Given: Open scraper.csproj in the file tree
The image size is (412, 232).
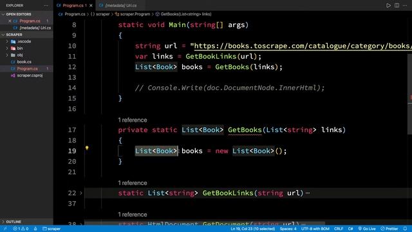Looking at the screenshot, I should [x=30, y=75].
